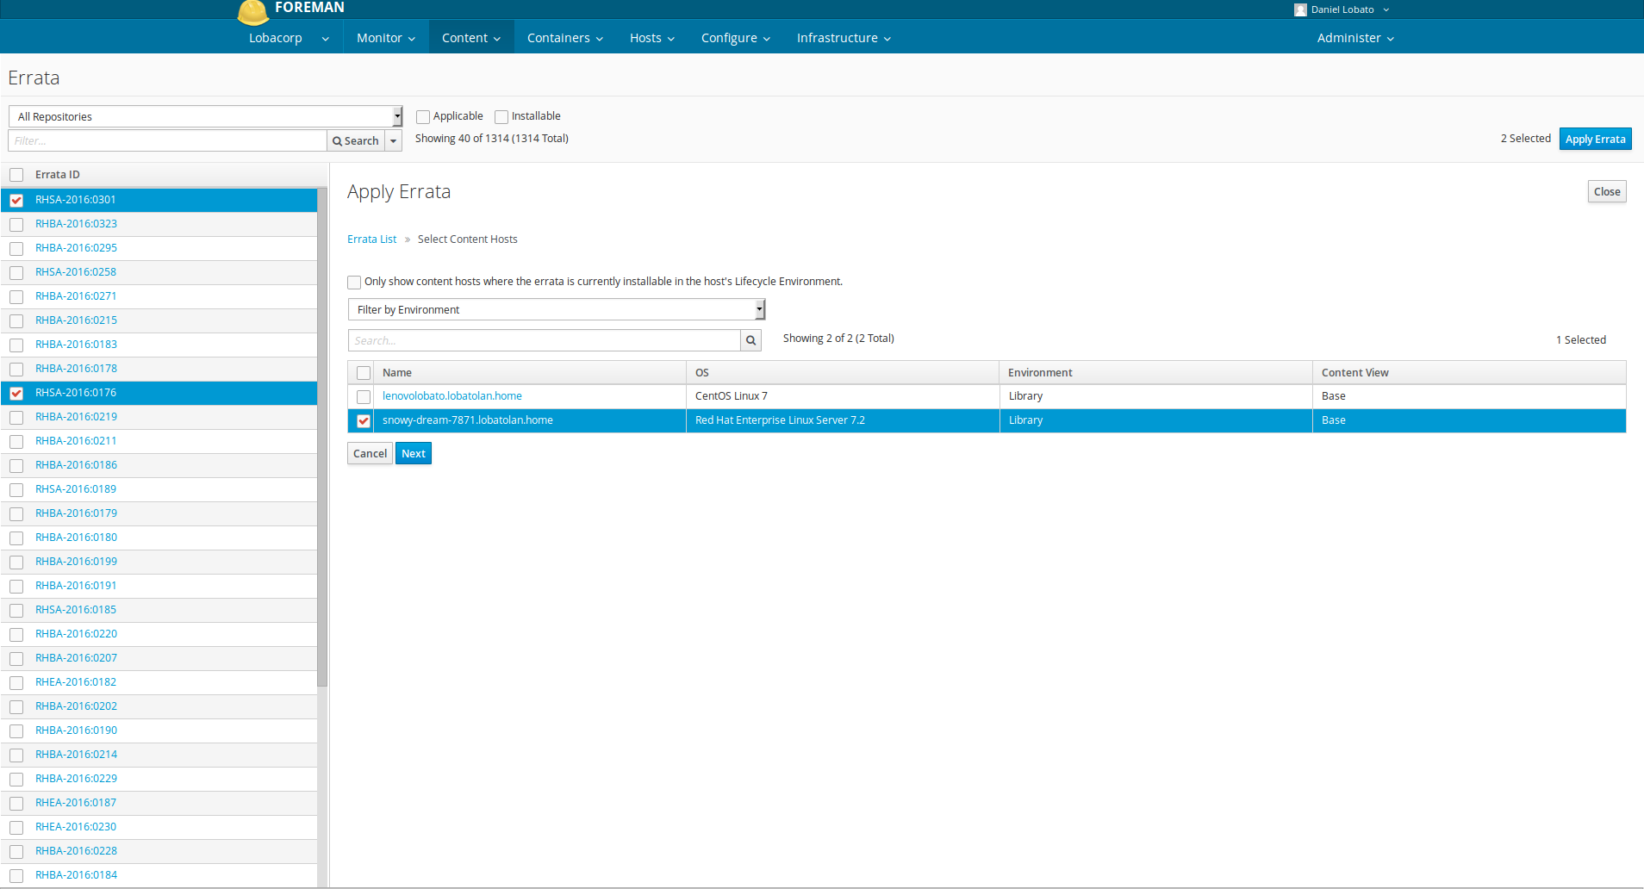The width and height of the screenshot is (1644, 889).
Task: Expand the Filter by Environment dropdown
Action: [x=556, y=309]
